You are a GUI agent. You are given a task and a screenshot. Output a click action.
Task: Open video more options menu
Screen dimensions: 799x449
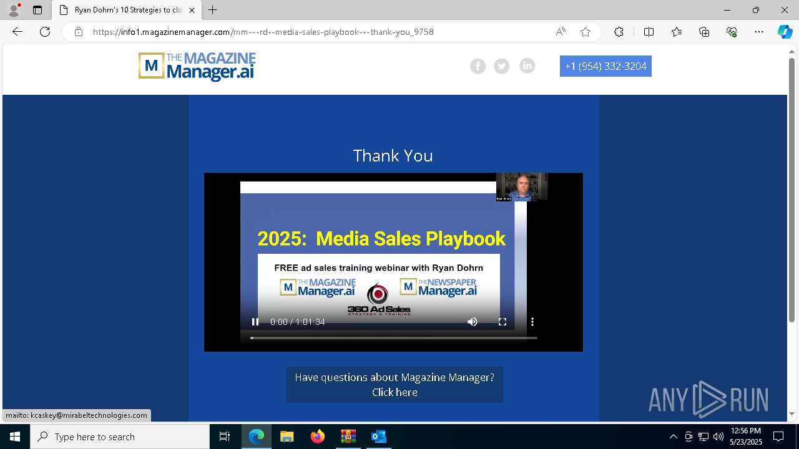point(532,322)
